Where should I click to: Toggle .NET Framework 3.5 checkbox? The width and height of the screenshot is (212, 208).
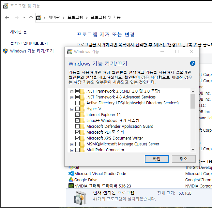tap(77, 91)
